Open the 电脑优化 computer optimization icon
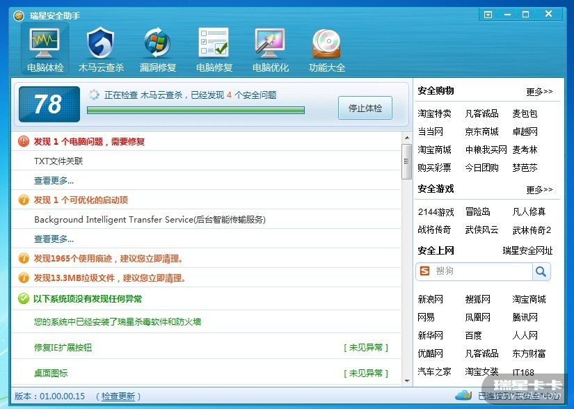 tap(271, 49)
